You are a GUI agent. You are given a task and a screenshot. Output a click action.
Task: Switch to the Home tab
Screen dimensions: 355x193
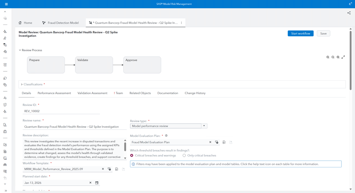pos(25,23)
